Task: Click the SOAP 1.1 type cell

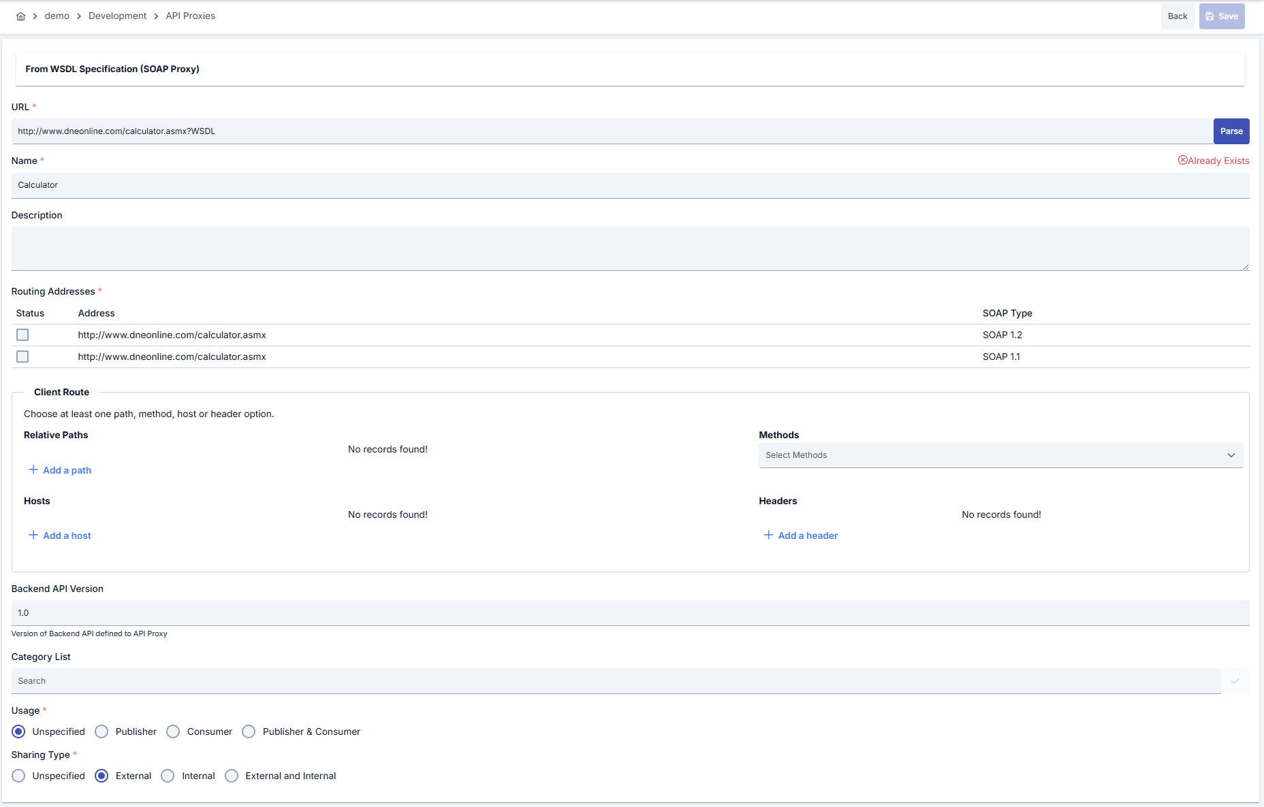Action: (x=1001, y=357)
